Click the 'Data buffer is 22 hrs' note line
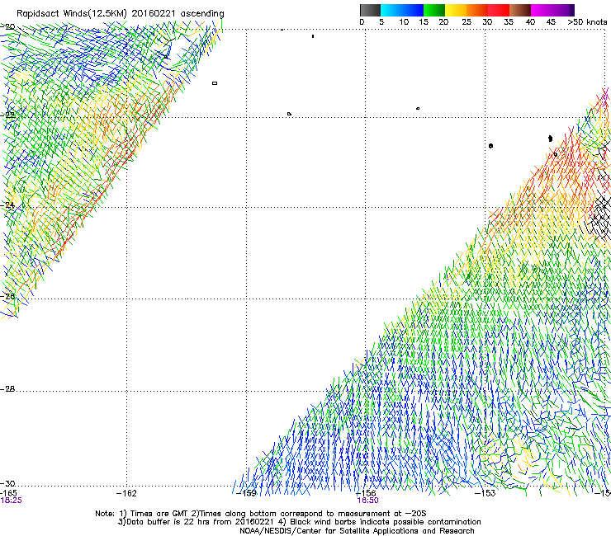Viewport: 611px width, 536px height. pyautogui.click(x=299, y=522)
